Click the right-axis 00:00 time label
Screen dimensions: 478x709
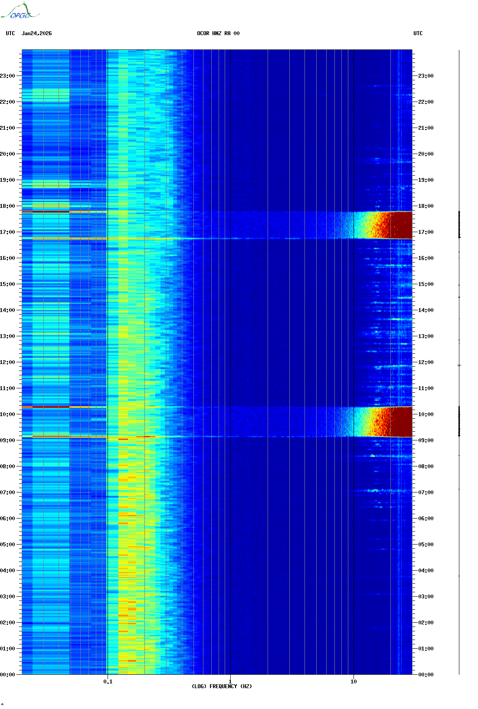tap(426, 675)
